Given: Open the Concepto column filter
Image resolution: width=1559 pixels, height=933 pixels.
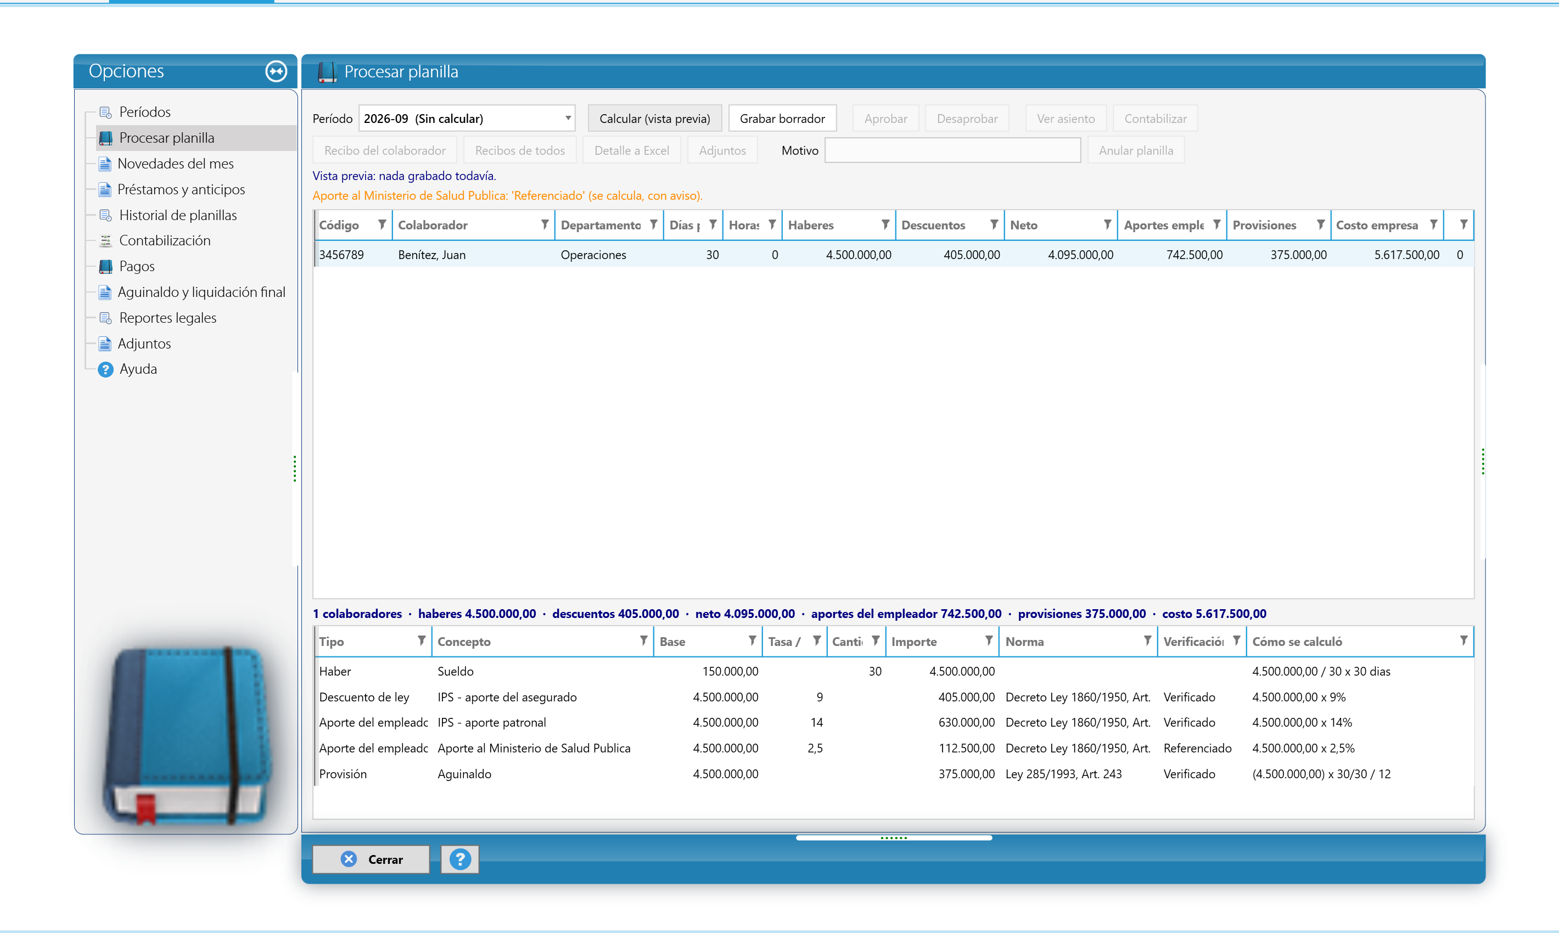Looking at the screenshot, I should tap(643, 640).
